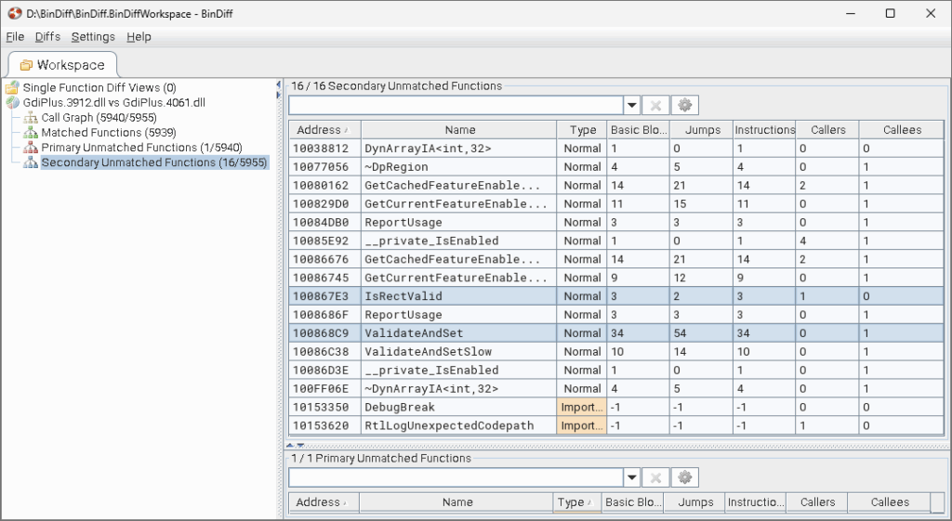Select the ValidateAndSetSlow function row
Screen dimensions: 952x521
pyautogui.click(x=616, y=352)
